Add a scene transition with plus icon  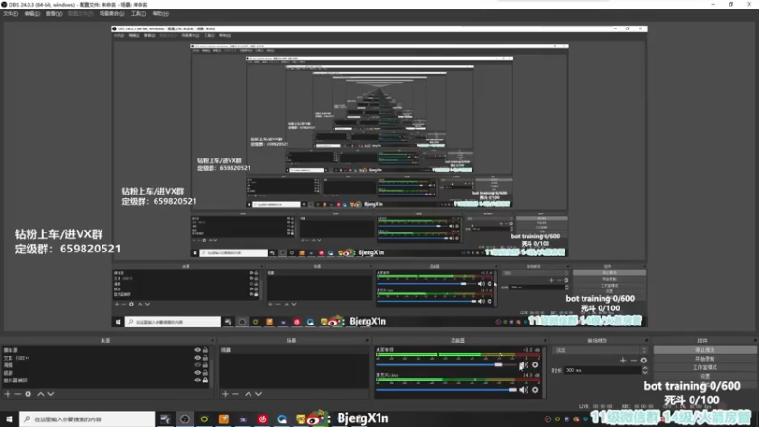click(x=623, y=361)
